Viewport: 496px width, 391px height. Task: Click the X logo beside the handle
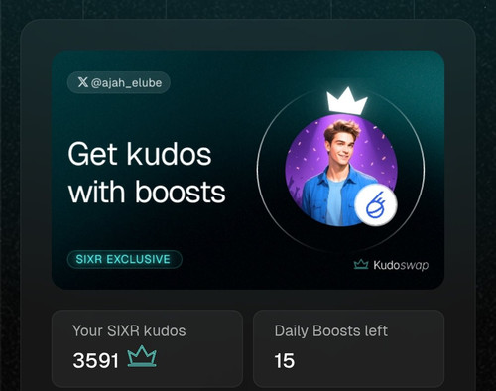(x=83, y=82)
